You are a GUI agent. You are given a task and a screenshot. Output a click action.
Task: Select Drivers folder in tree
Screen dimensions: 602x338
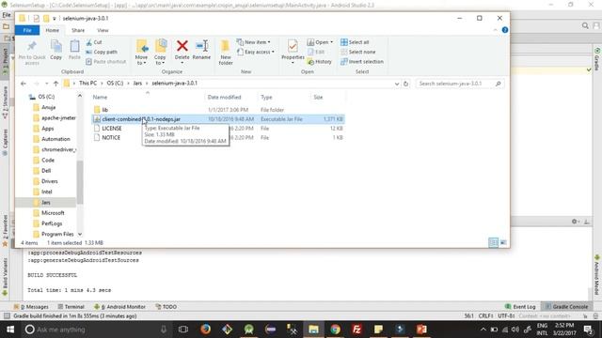(50, 181)
